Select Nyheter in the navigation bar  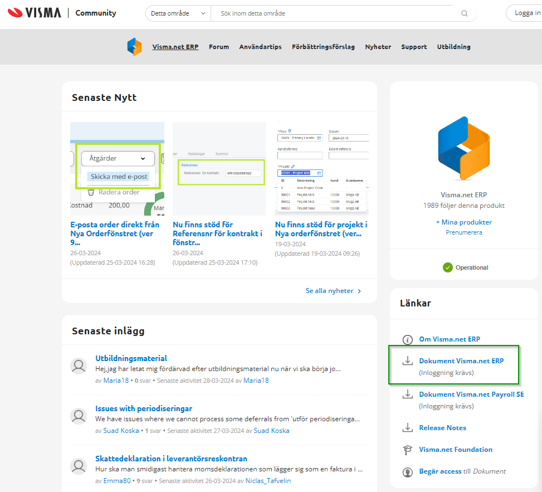click(x=378, y=47)
